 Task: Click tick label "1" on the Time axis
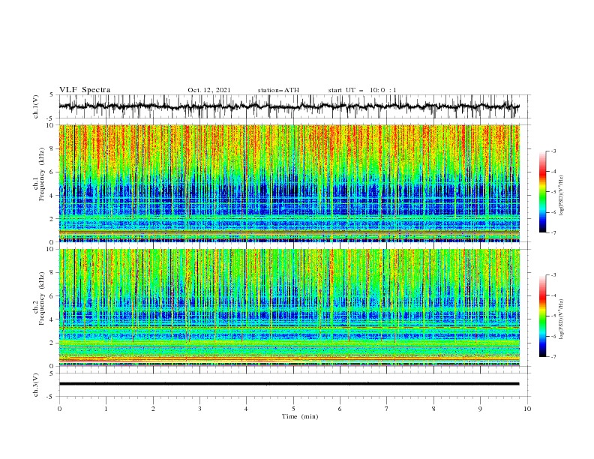106,409
